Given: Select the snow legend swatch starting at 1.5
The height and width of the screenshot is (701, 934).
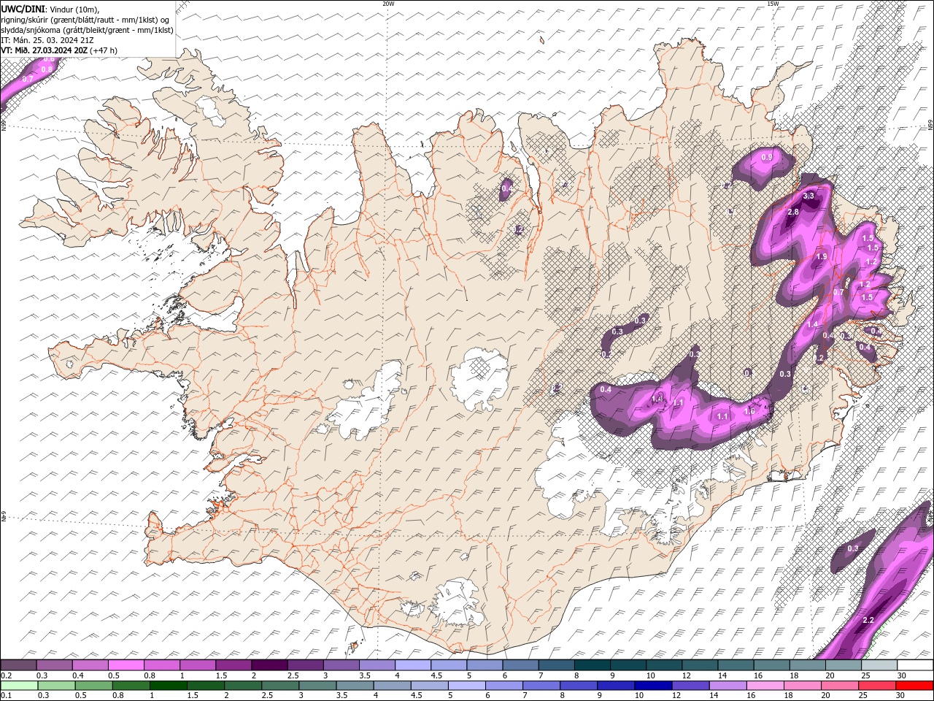Looking at the screenshot, I should [233, 664].
